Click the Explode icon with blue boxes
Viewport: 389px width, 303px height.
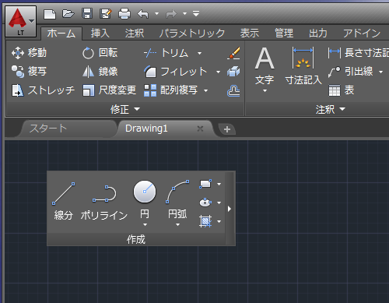tap(233, 72)
